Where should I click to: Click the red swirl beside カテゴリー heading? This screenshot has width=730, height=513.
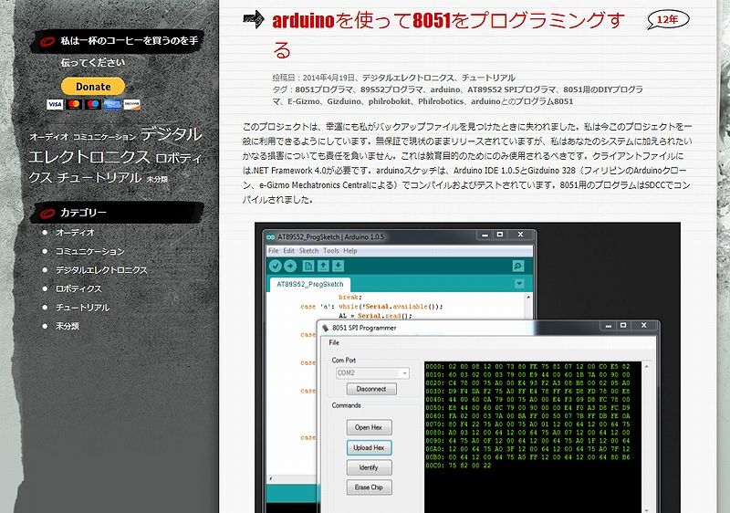47,214
